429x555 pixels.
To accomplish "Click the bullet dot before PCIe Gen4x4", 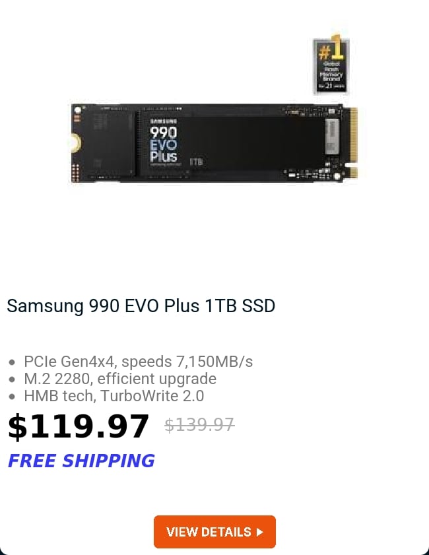I will click(12, 362).
